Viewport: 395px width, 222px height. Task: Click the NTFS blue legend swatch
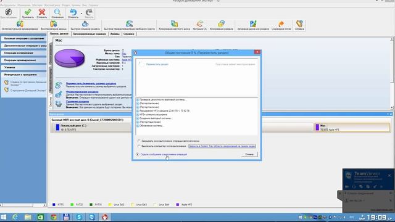pyautogui.click(x=54, y=205)
